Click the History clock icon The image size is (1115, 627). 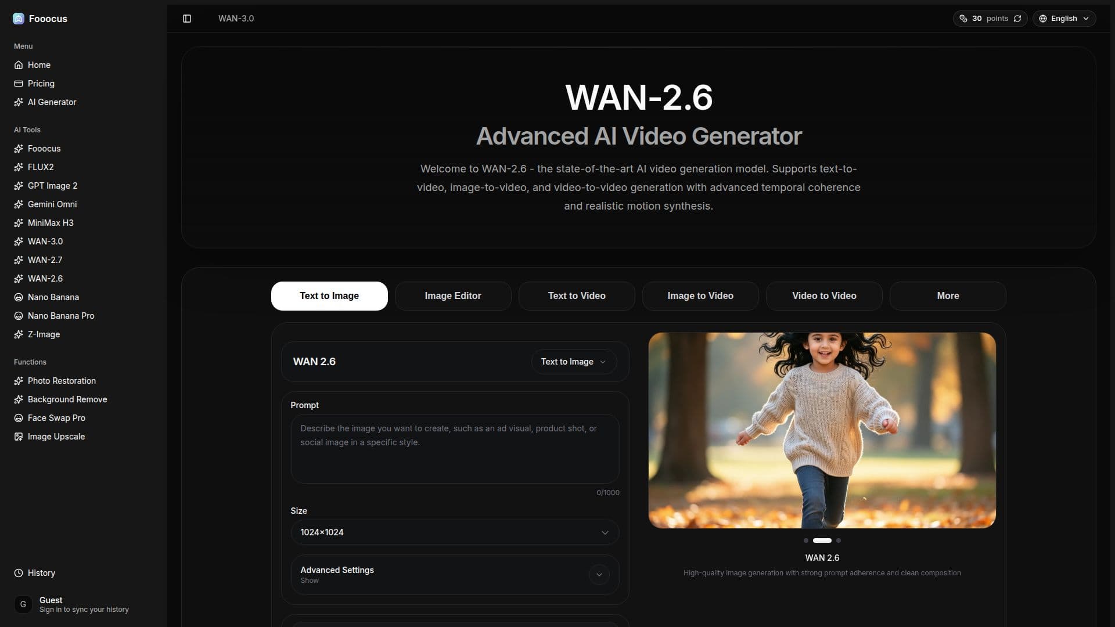click(19, 573)
